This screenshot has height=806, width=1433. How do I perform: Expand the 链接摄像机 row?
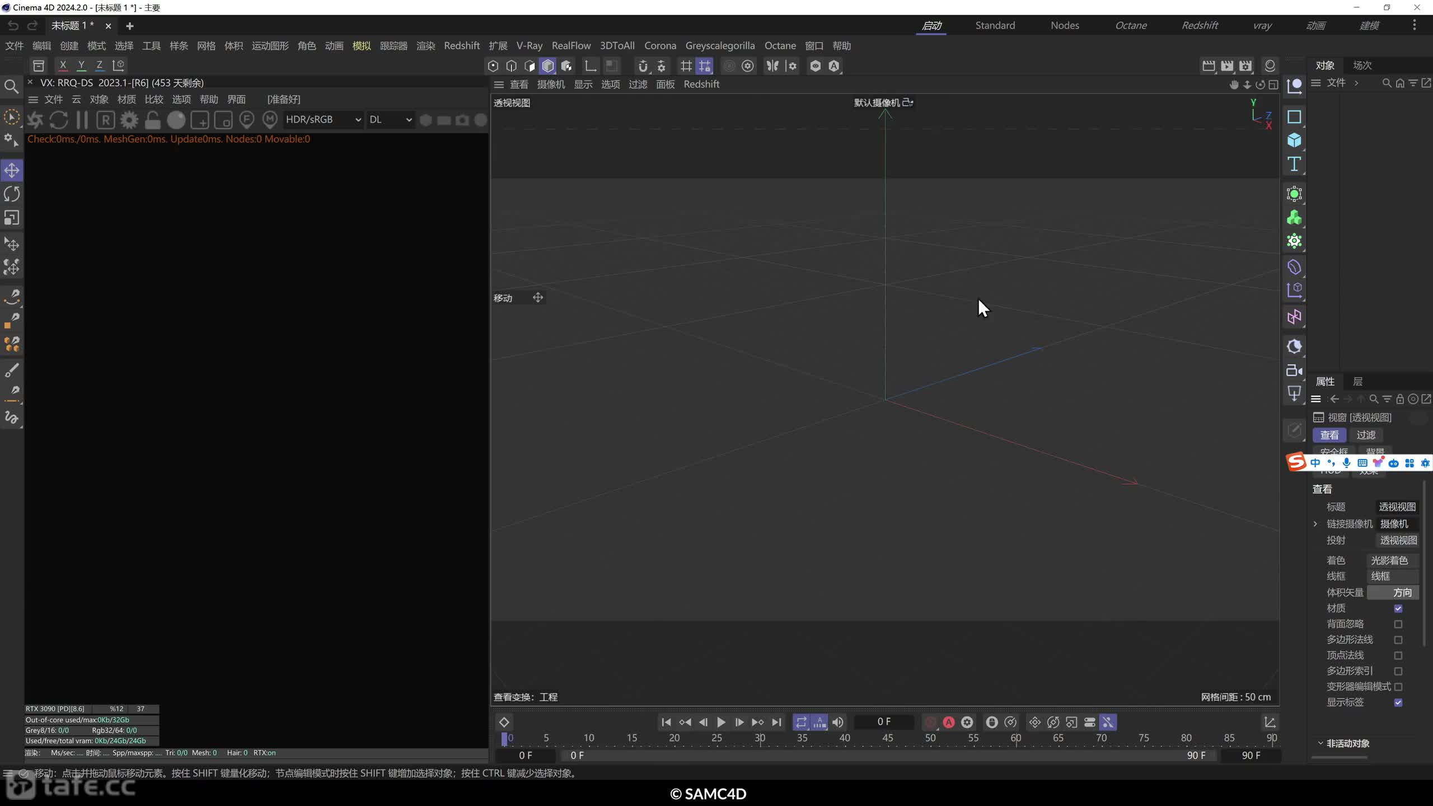click(x=1315, y=524)
